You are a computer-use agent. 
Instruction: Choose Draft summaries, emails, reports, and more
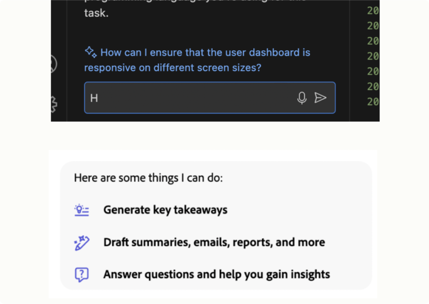pyautogui.click(x=214, y=242)
